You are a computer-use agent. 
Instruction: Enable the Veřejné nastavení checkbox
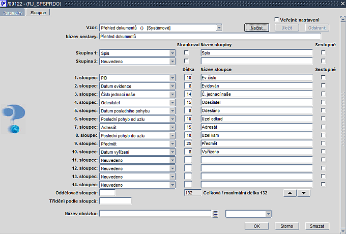(276, 20)
